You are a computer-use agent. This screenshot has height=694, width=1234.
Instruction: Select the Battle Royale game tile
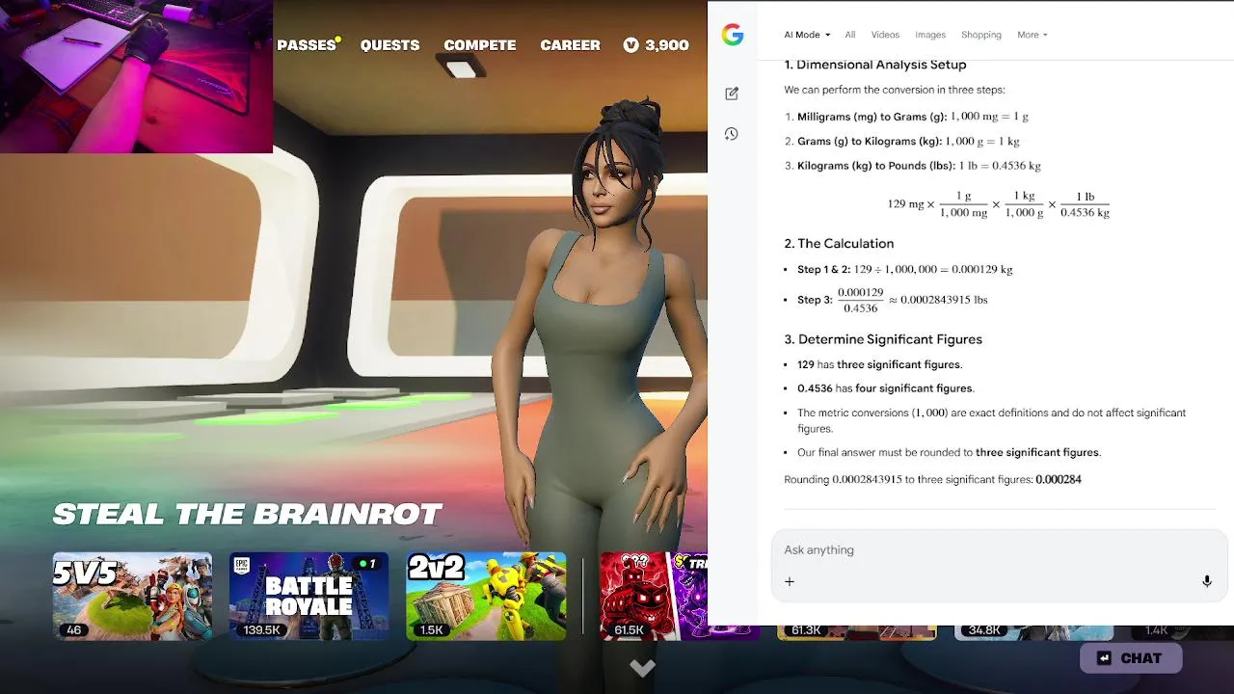[x=308, y=596]
